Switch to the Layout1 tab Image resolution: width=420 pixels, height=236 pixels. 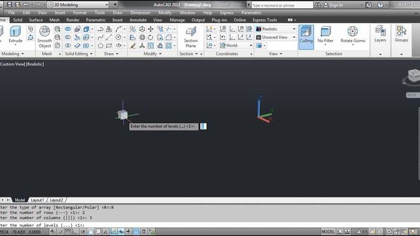37,200
